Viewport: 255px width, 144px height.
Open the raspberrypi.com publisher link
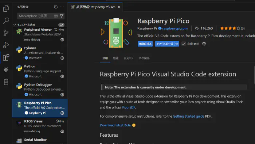click(175, 28)
